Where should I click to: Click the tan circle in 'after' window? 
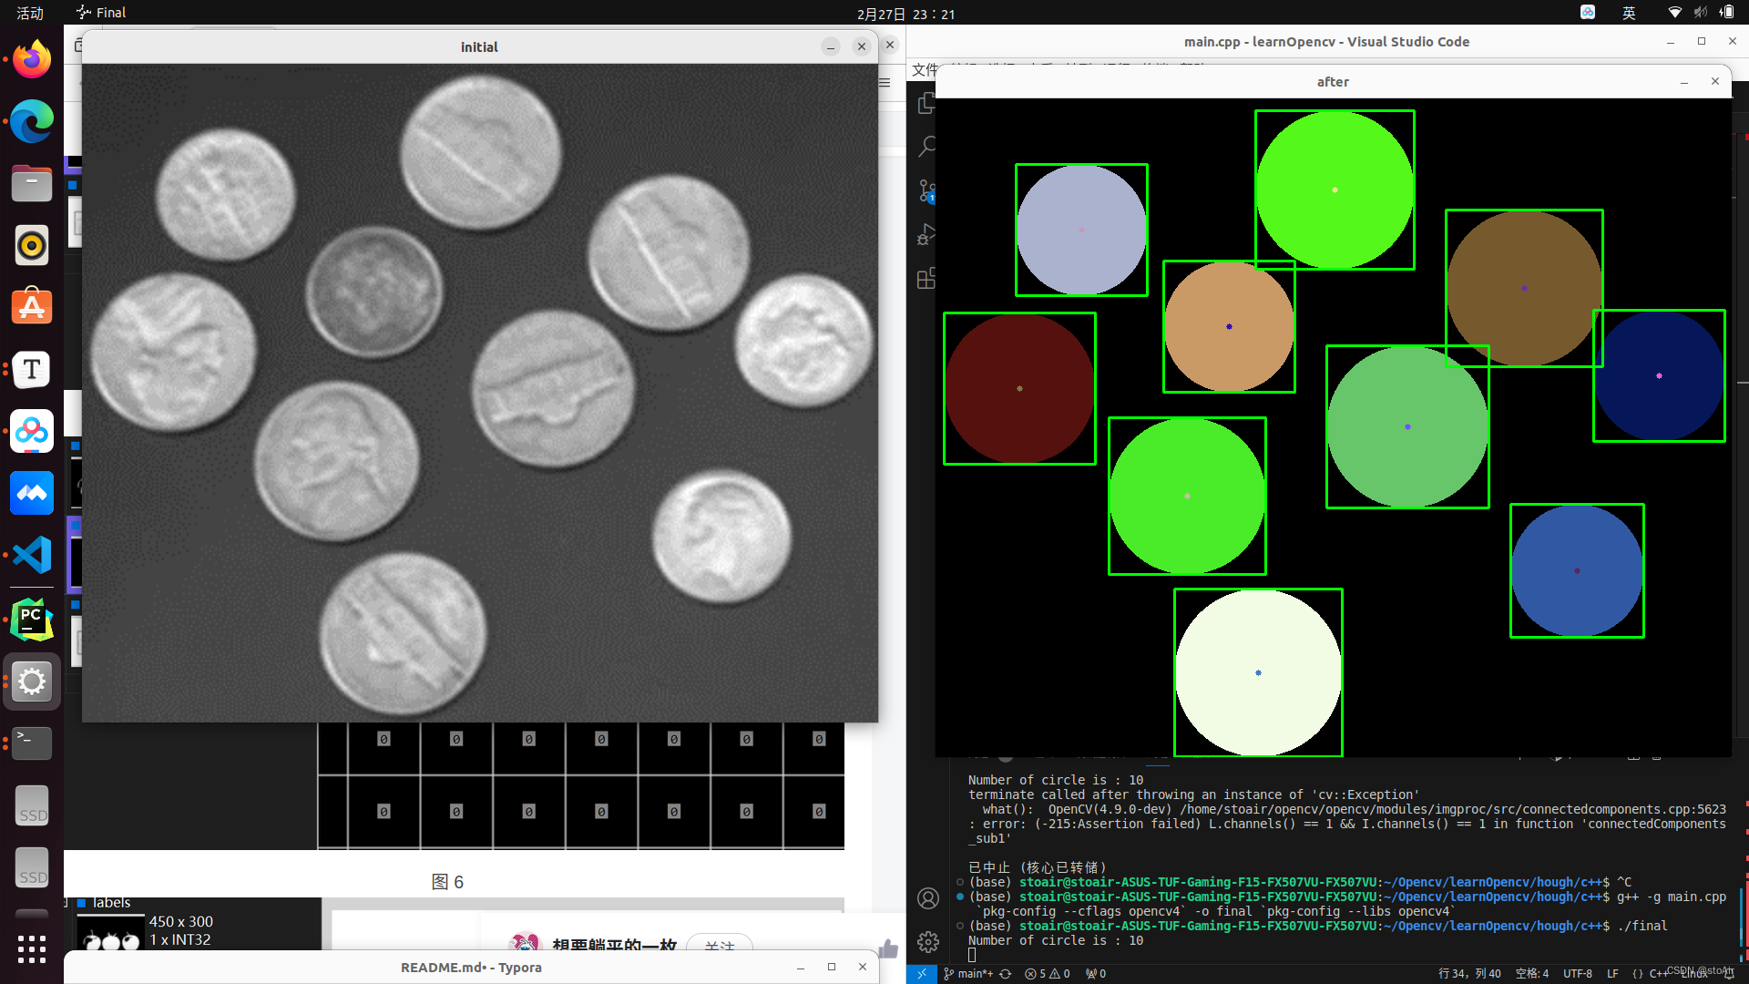[1229, 326]
